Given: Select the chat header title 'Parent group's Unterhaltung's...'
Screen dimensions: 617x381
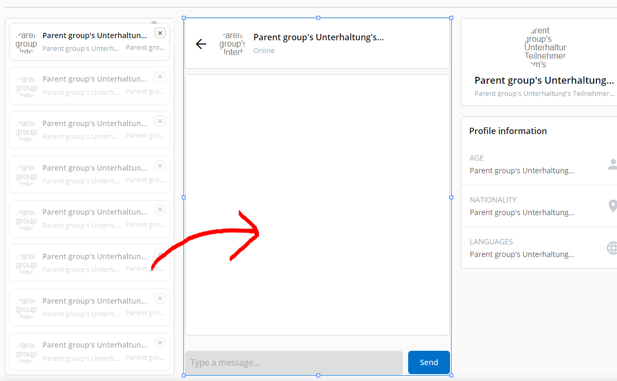Looking at the screenshot, I should coord(319,37).
